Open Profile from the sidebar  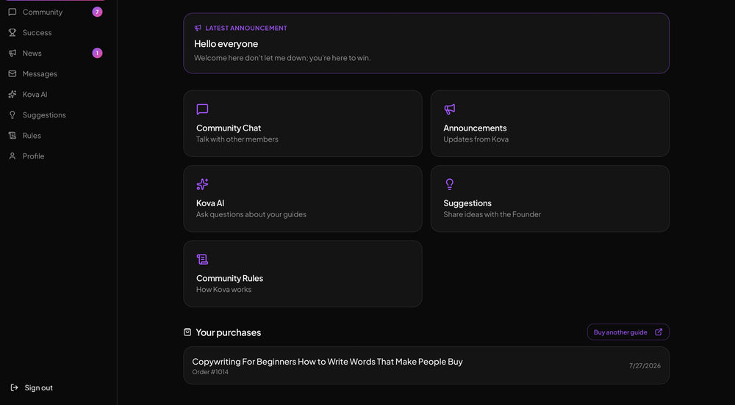[x=55, y=156]
